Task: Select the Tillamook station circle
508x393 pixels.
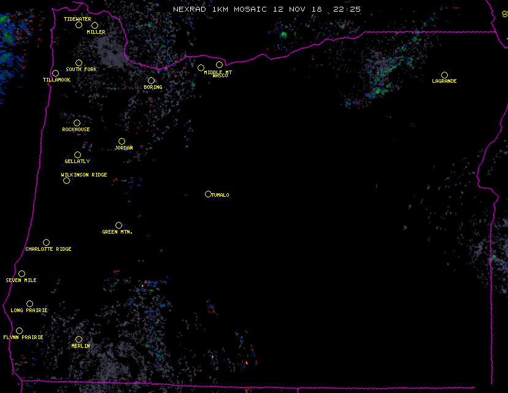Action: (x=55, y=74)
